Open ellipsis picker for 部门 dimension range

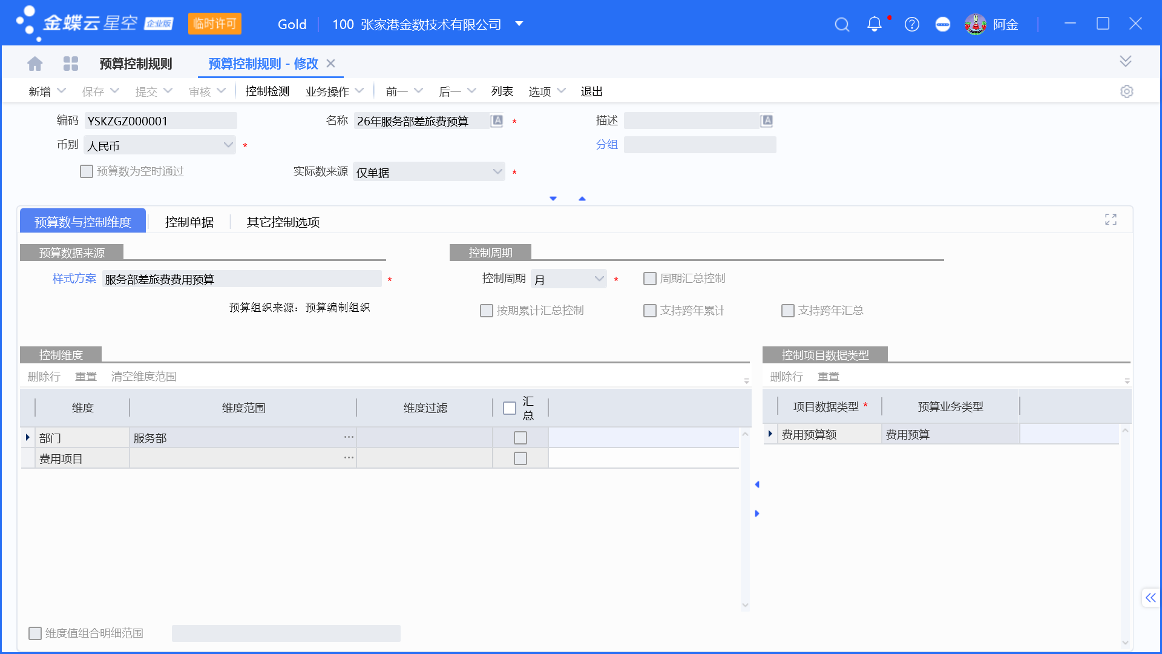(349, 437)
